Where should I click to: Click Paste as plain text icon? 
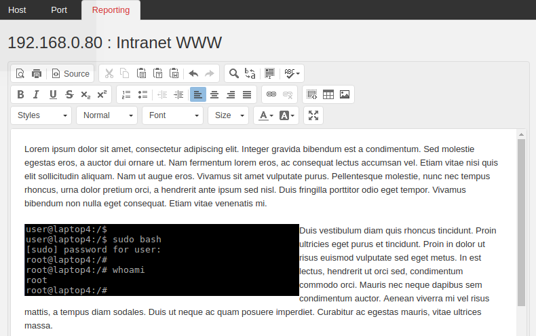(157, 73)
